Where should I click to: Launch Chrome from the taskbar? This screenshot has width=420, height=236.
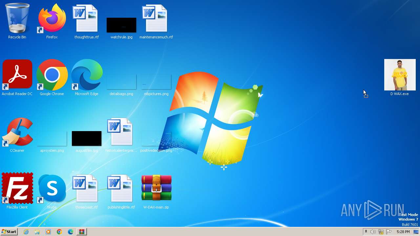coord(59,232)
